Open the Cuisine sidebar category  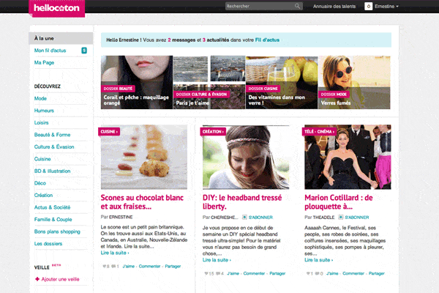42,159
